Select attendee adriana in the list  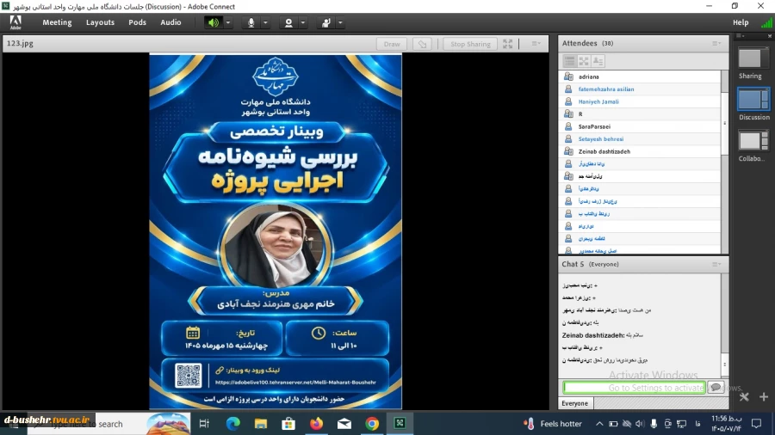(x=640, y=77)
